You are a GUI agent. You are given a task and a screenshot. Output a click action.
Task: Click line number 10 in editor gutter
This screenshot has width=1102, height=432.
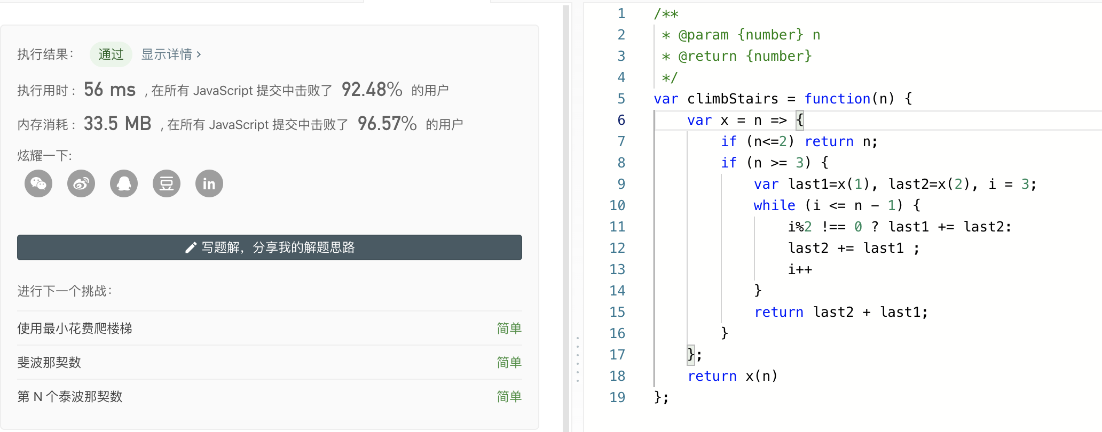[617, 205]
